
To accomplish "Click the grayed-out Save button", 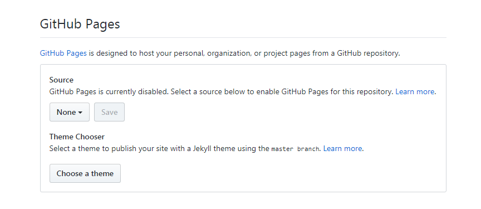I will 109,112.
